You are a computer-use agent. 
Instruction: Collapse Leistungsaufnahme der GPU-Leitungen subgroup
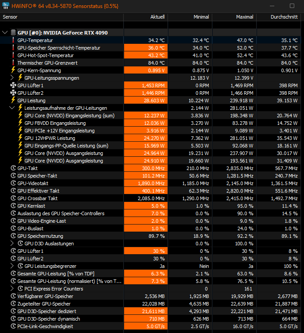(x=12, y=108)
